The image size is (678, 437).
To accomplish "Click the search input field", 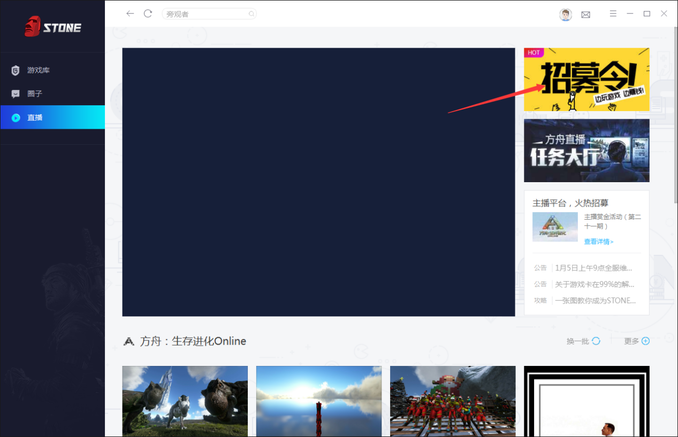I will (206, 14).
